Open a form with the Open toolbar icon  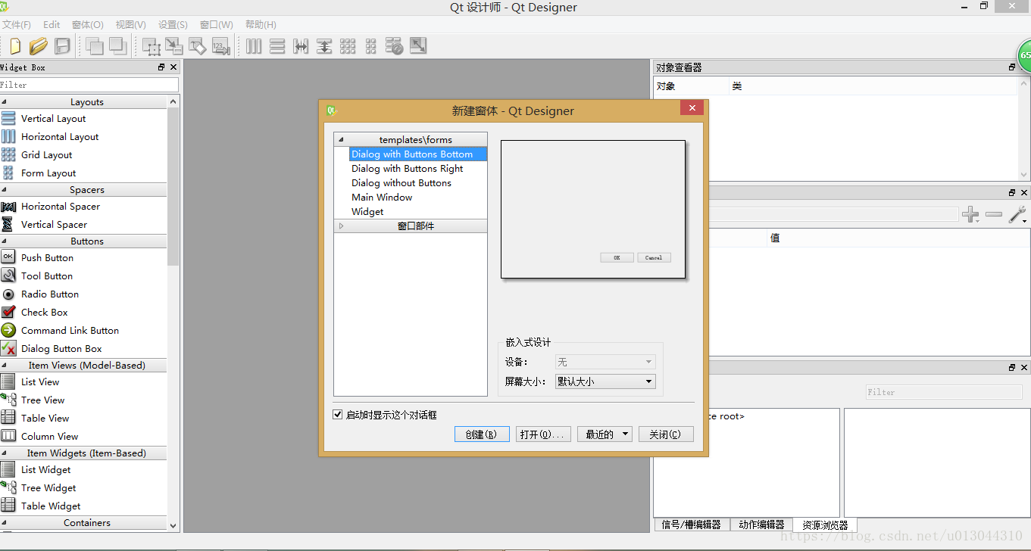(x=38, y=45)
